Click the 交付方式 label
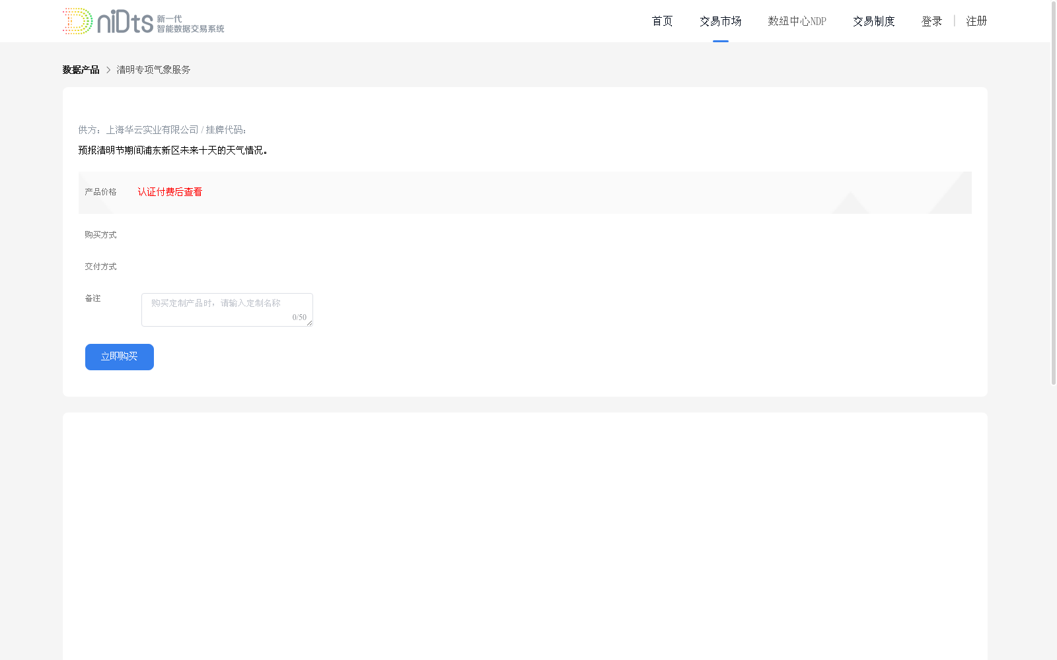 pos(100,267)
